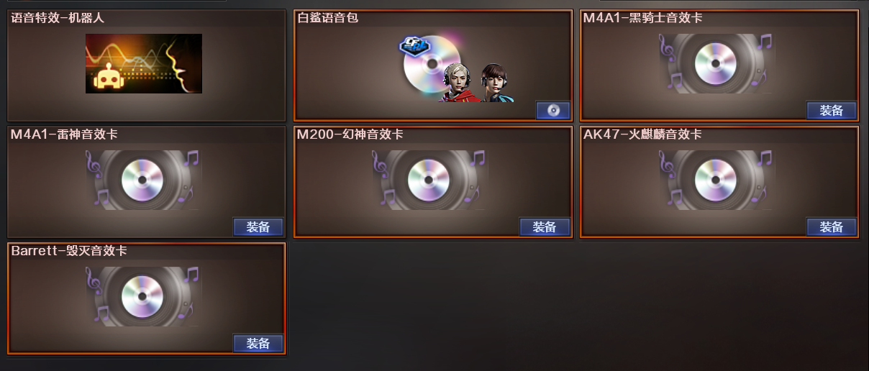869x371 pixels.
Task: Click the AK47-火麒麟音效卡 disc icon
Action: coord(716,180)
